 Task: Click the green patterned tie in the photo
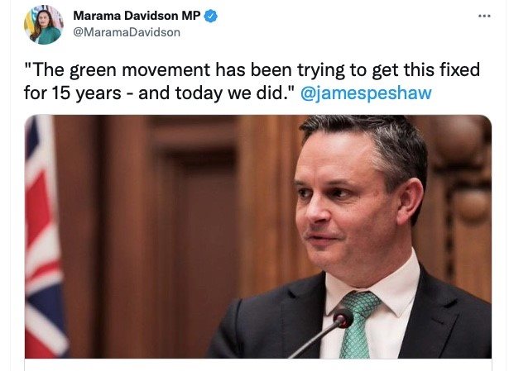358,324
